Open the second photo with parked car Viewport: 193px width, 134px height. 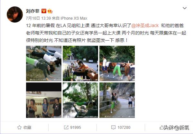pos(80,63)
